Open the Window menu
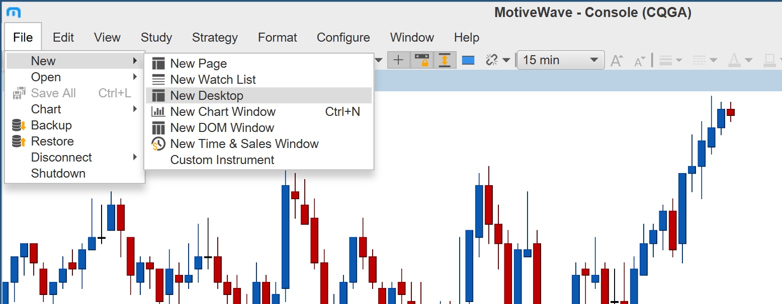The image size is (782, 304). 412,38
